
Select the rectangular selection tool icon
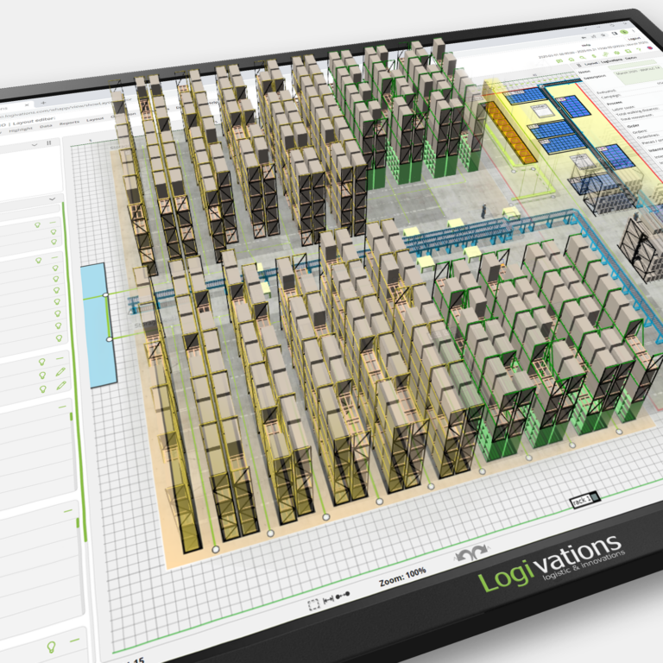point(313,605)
